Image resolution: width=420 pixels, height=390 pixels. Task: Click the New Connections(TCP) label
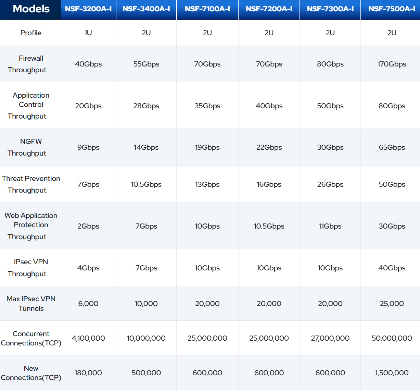[x=31, y=373]
